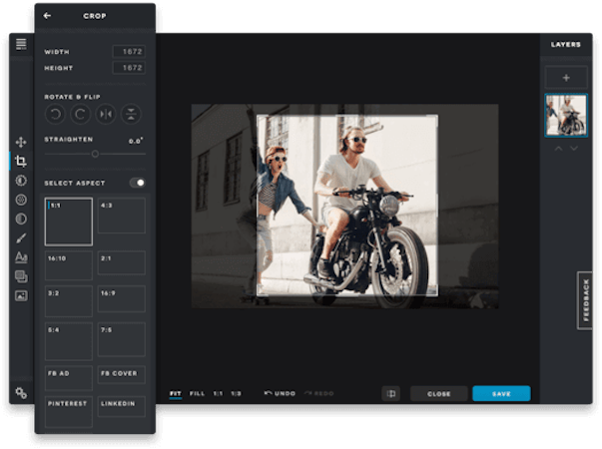
Task: Open the Text tool in sidebar
Action: click(21, 257)
